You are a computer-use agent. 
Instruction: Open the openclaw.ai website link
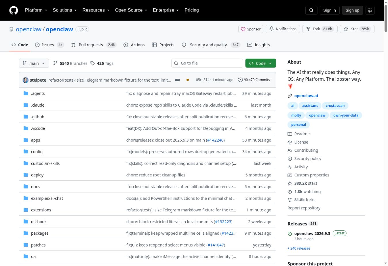click(306, 96)
